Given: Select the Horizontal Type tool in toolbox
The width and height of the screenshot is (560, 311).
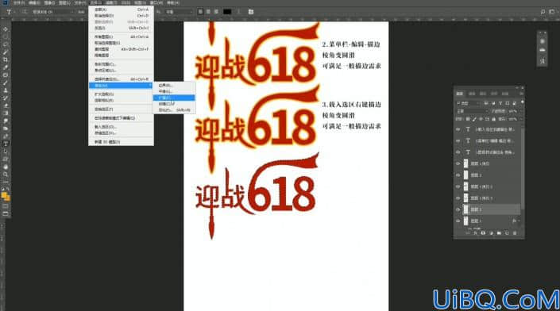Looking at the screenshot, I should [x=6, y=144].
